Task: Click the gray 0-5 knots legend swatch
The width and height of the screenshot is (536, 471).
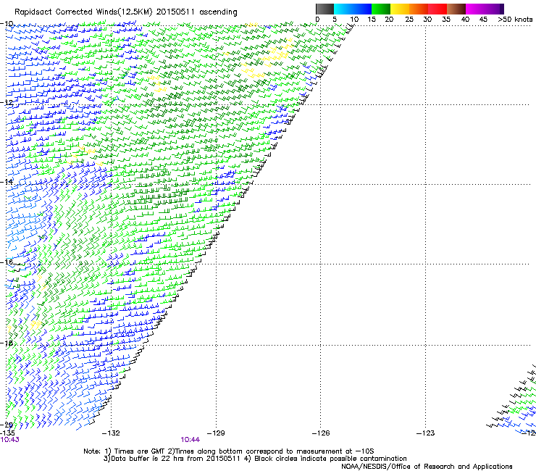Action: coord(324,9)
